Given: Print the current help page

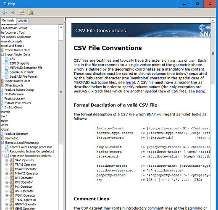Looking at the screenshot, I should point(21,13).
